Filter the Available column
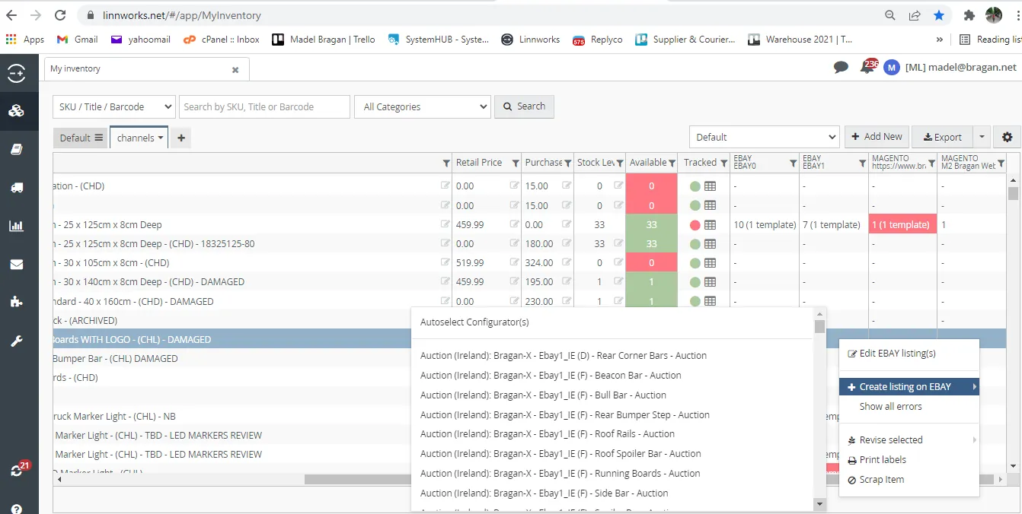 [x=672, y=163]
